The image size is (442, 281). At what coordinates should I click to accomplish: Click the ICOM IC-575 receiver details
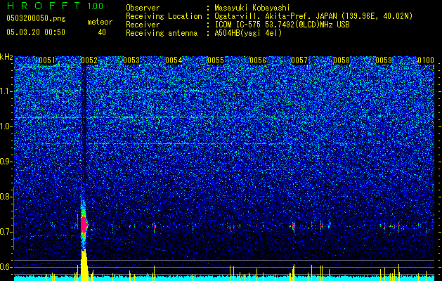point(282,25)
